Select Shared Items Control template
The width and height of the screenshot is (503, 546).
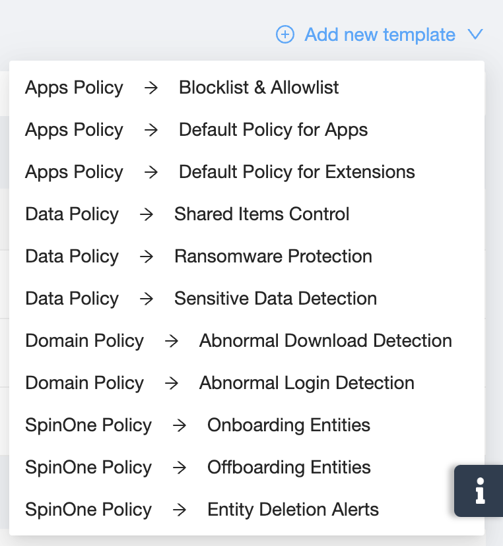261,214
